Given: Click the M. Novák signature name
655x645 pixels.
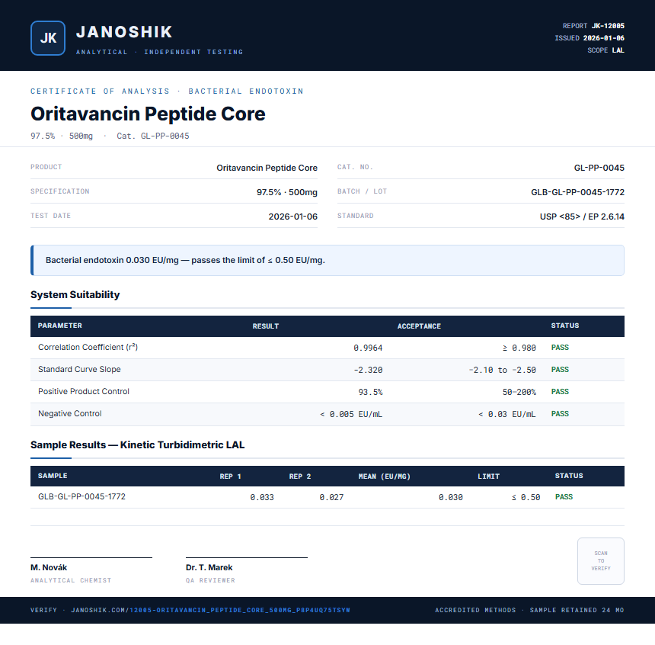Looking at the screenshot, I should (x=49, y=568).
